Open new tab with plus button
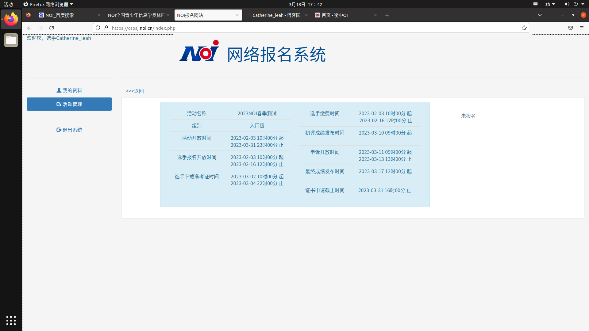Viewport: 589px width, 331px height. (x=387, y=15)
